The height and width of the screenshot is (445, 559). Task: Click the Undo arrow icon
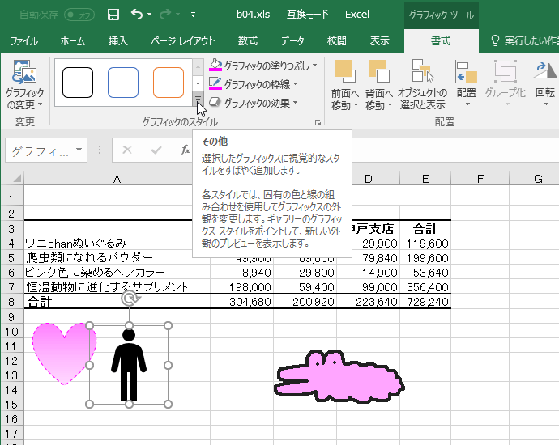(x=136, y=15)
